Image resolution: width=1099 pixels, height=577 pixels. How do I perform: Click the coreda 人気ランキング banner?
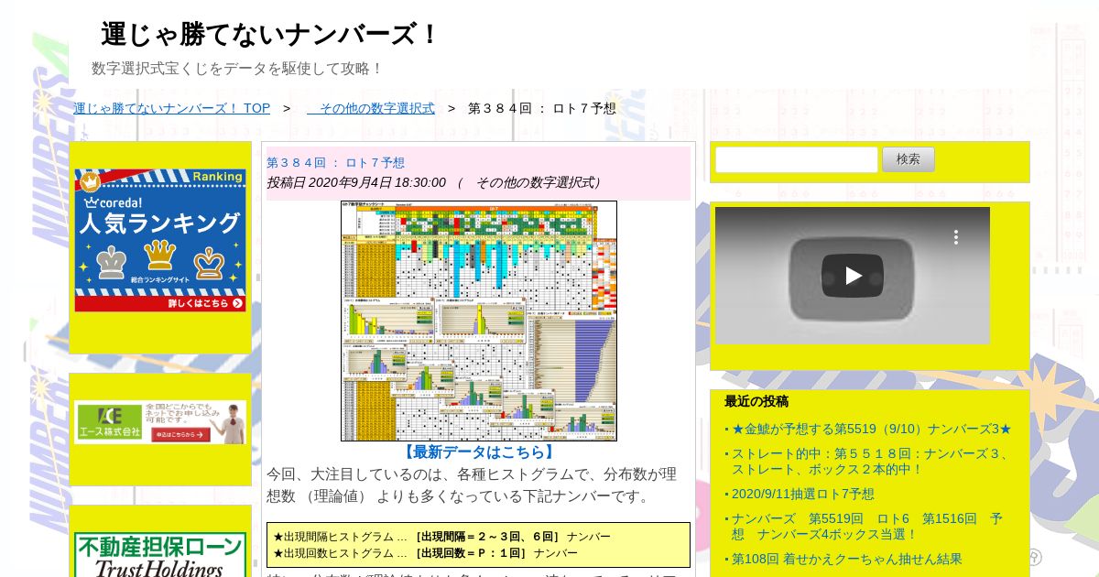coord(160,240)
